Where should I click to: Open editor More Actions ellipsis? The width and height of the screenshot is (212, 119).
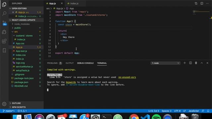coord(207,3)
